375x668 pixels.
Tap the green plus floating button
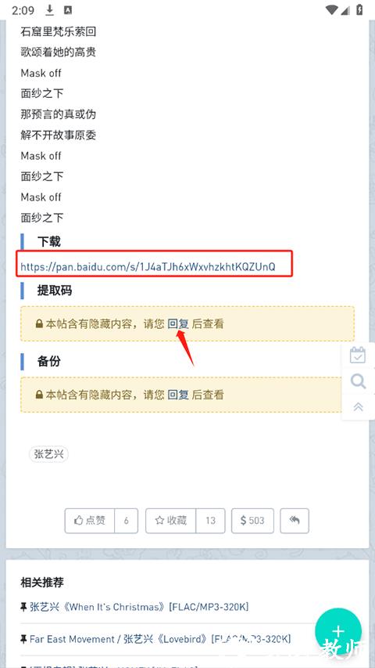(x=338, y=631)
